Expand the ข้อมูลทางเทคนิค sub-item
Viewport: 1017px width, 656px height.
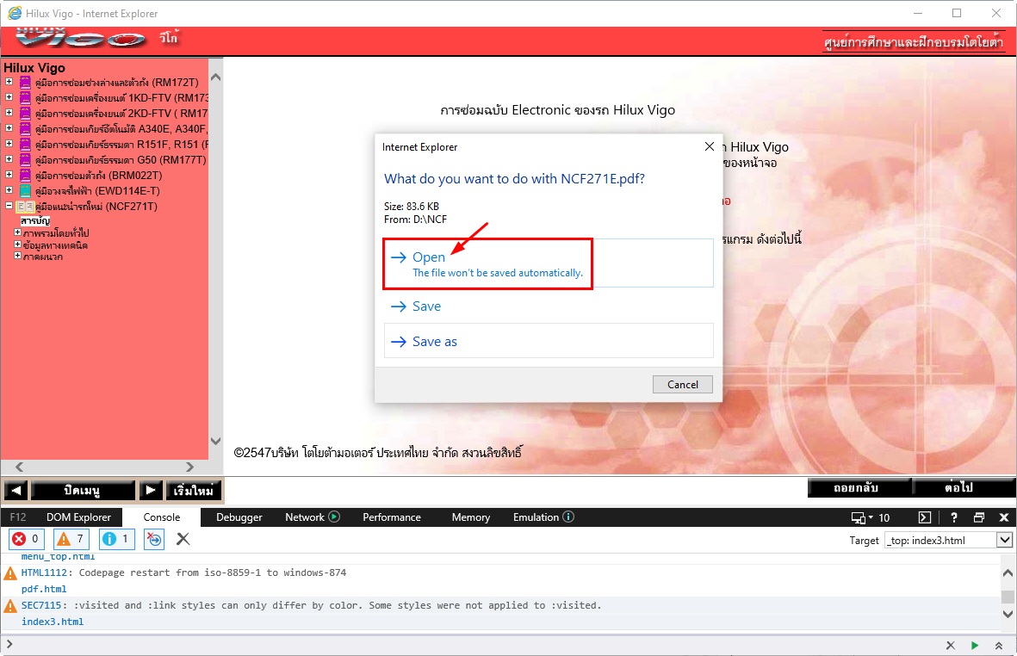point(18,244)
